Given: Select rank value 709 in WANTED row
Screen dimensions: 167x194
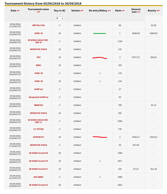Looking at the screenshot, I should 120,105.
